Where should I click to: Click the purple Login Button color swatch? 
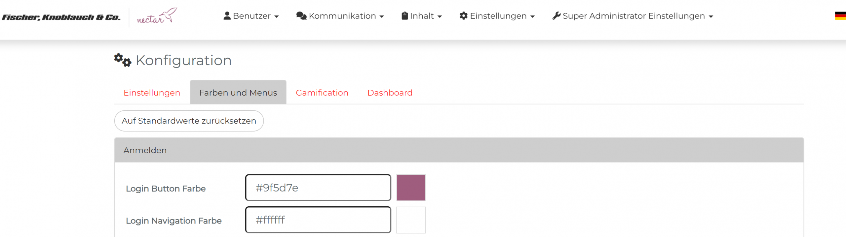tap(411, 188)
